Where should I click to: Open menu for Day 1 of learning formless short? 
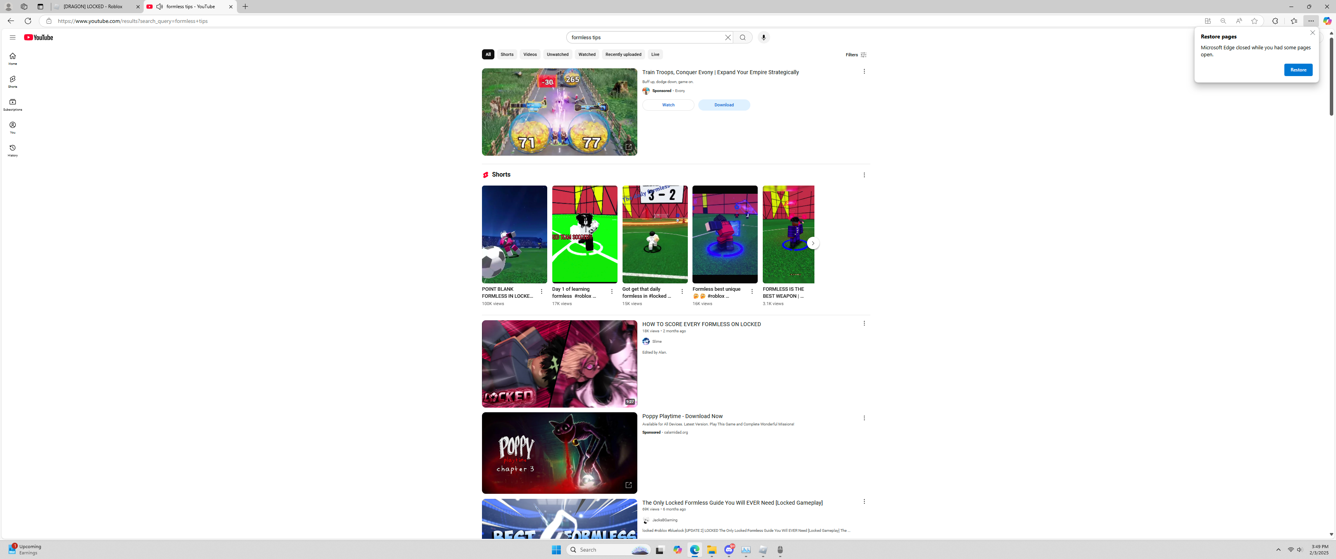612,292
